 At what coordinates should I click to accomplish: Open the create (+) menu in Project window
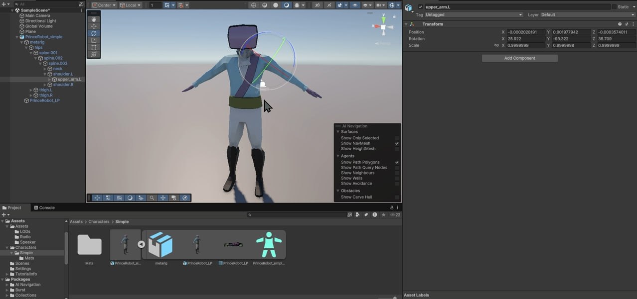pyautogui.click(x=4, y=215)
